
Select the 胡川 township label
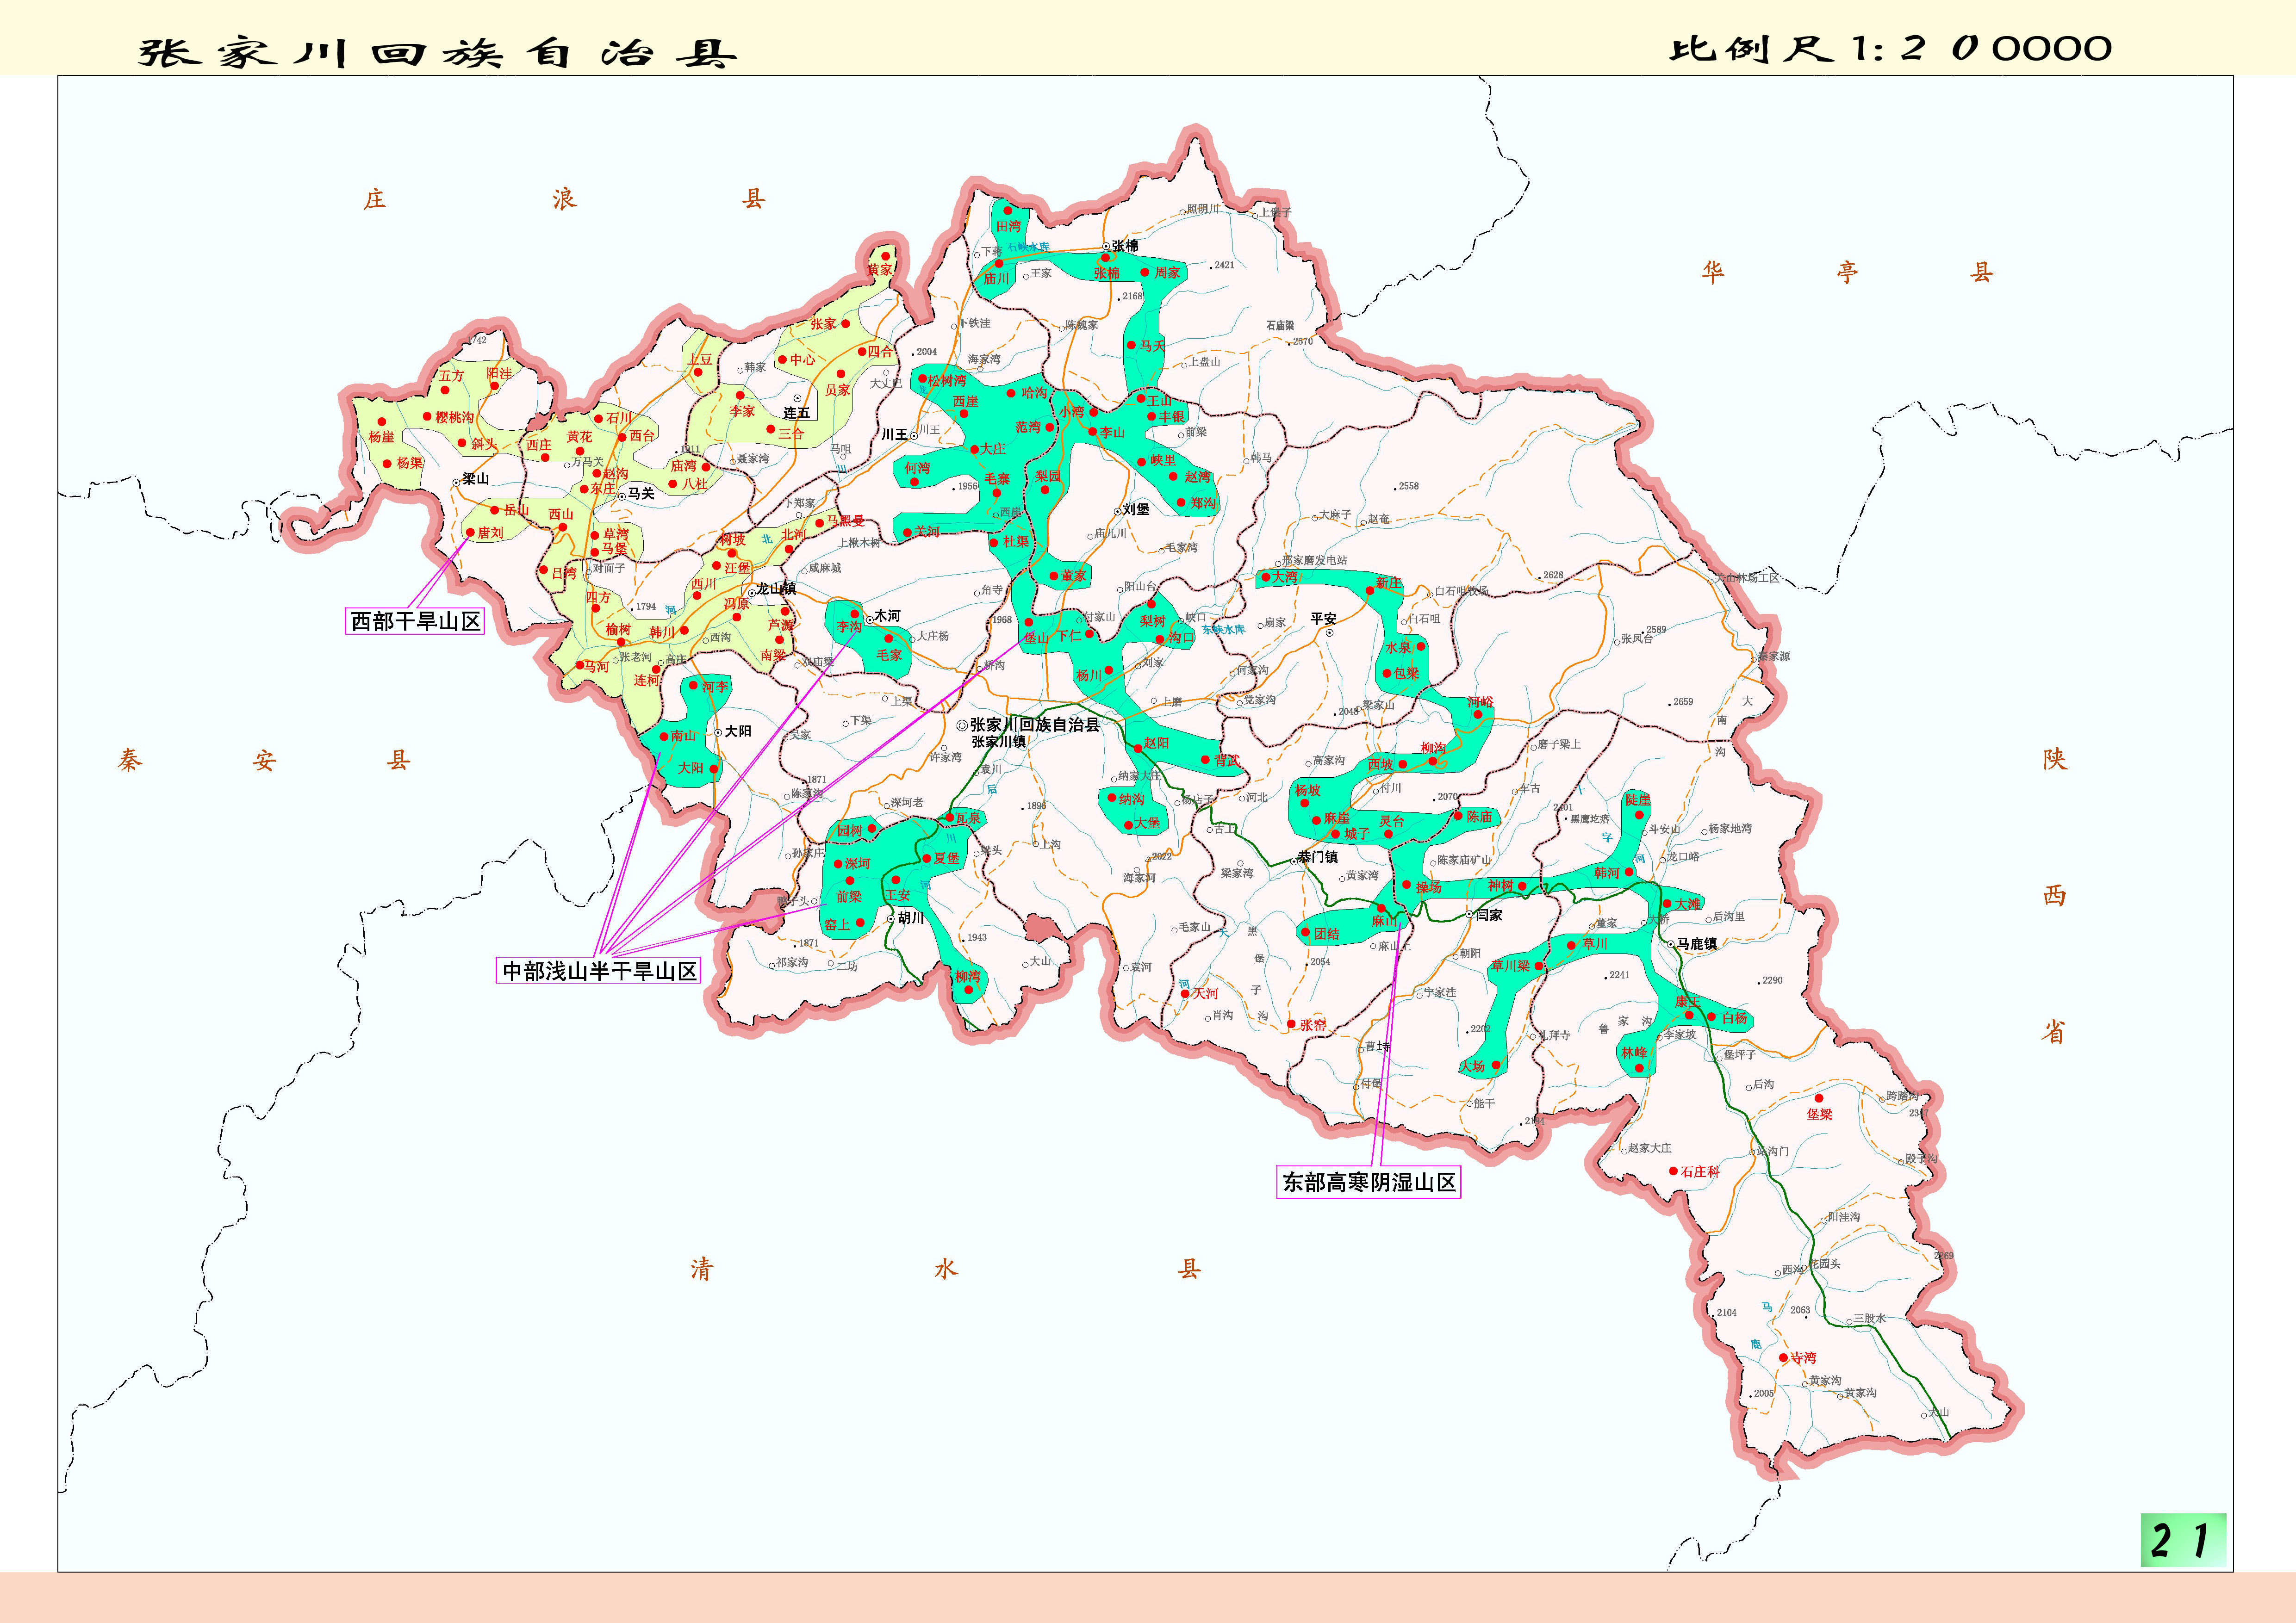910,917
